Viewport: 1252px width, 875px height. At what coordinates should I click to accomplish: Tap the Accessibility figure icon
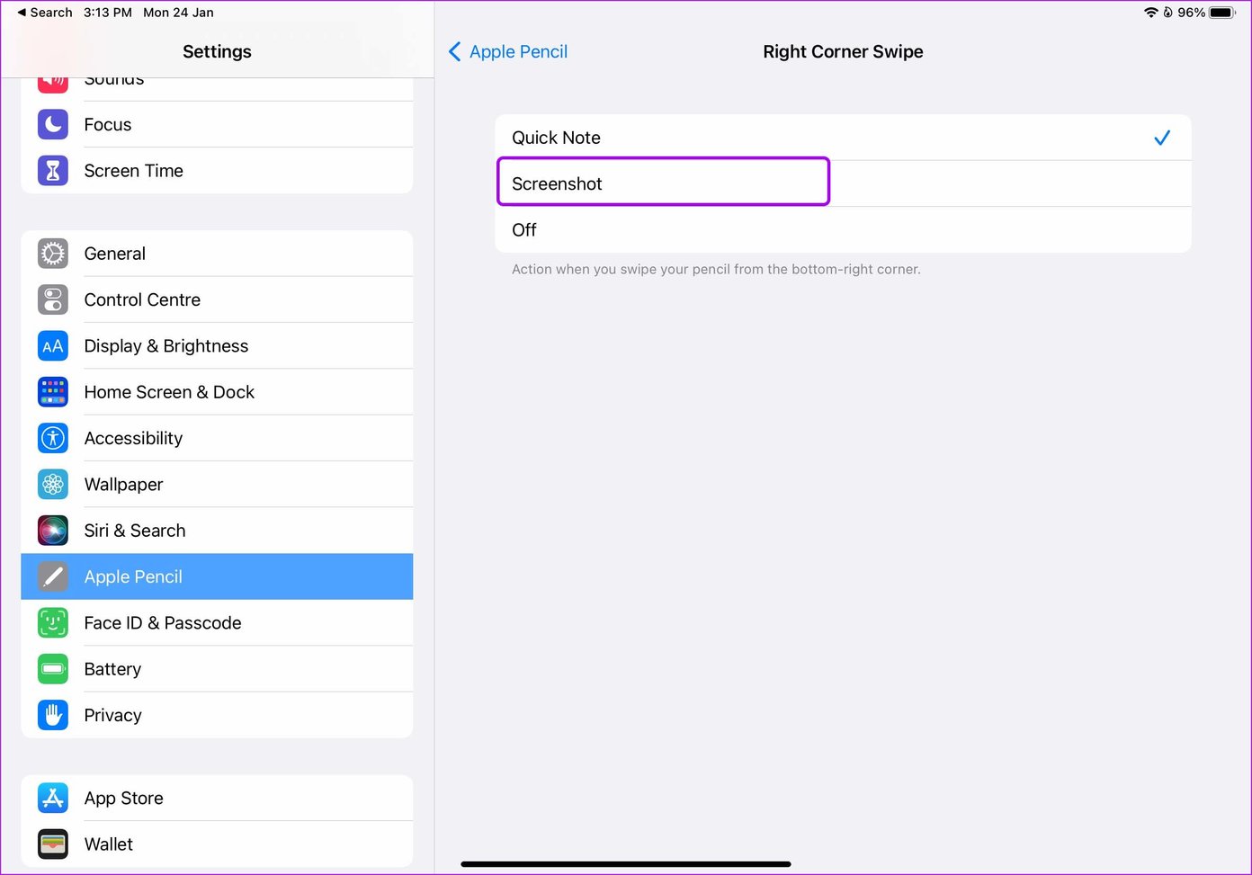53,438
